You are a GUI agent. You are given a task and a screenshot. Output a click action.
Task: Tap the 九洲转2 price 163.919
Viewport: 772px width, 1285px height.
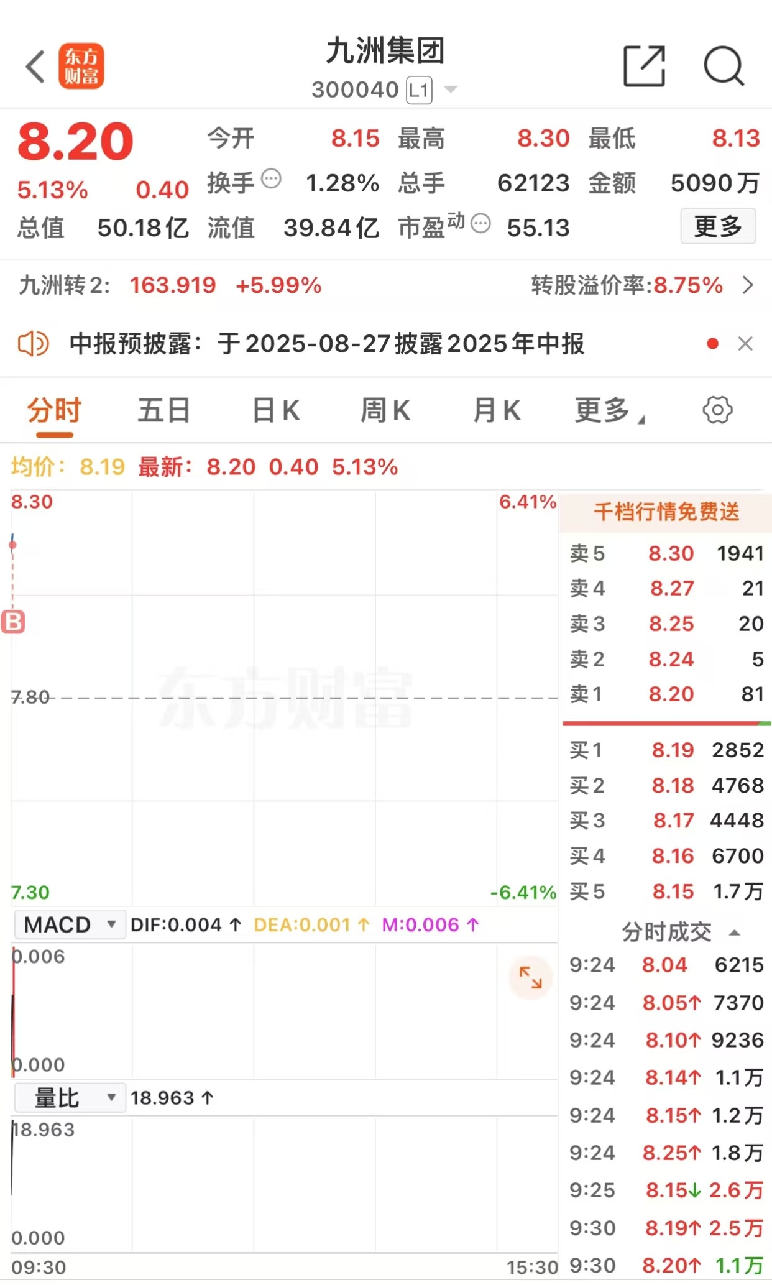point(172,285)
